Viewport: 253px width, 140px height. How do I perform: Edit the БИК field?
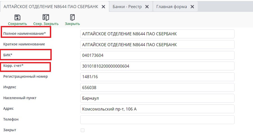pyautogui.click(x=157, y=55)
